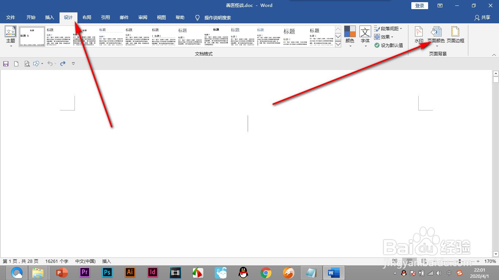Open the Themes (主题) gallery
This screenshot has height=280, width=499.
[11, 36]
